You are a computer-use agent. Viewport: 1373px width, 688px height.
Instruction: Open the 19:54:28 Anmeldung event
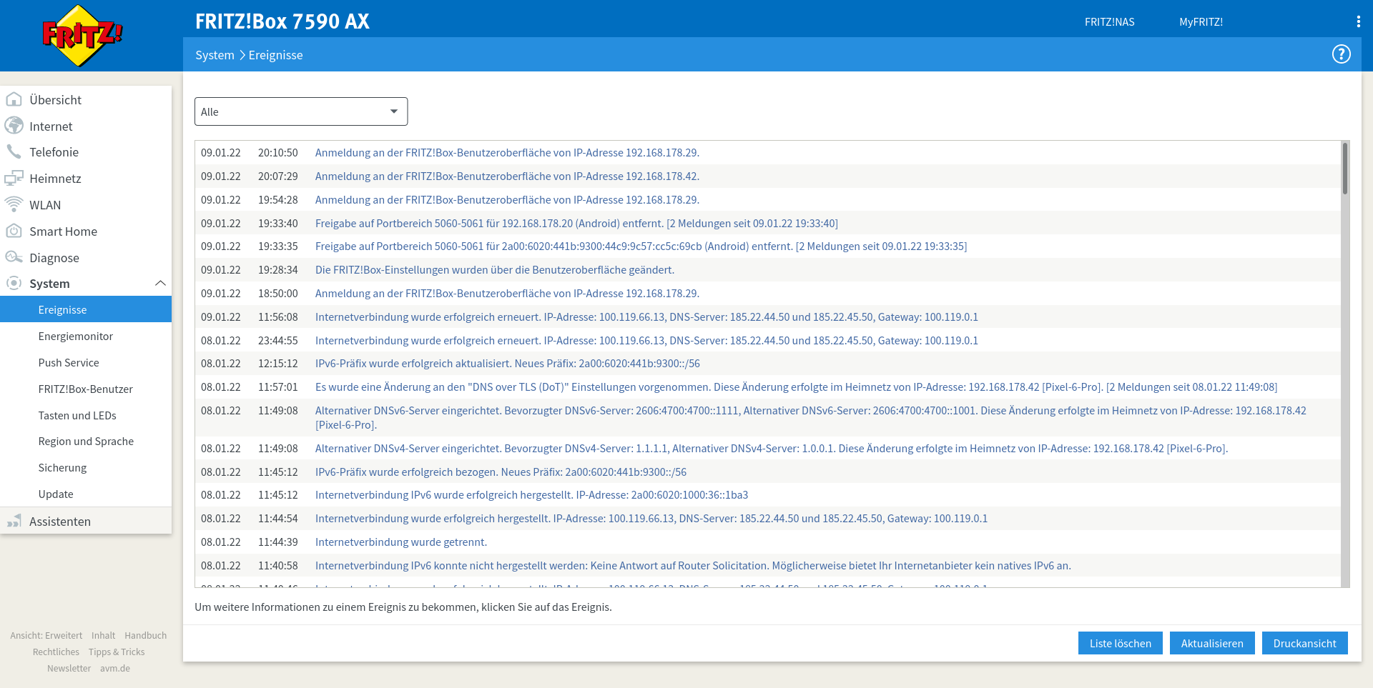[x=507, y=199]
